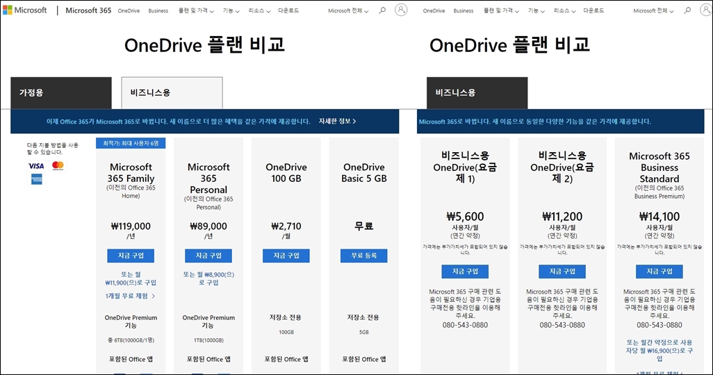Image resolution: width=713 pixels, height=375 pixels.
Task: Click 지금 구입 for Microsoft 365 Personal
Action: [208, 256]
